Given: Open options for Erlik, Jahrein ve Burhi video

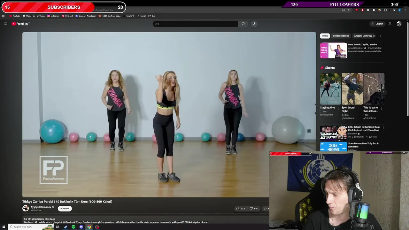Looking at the screenshot, I should pos(383,127).
